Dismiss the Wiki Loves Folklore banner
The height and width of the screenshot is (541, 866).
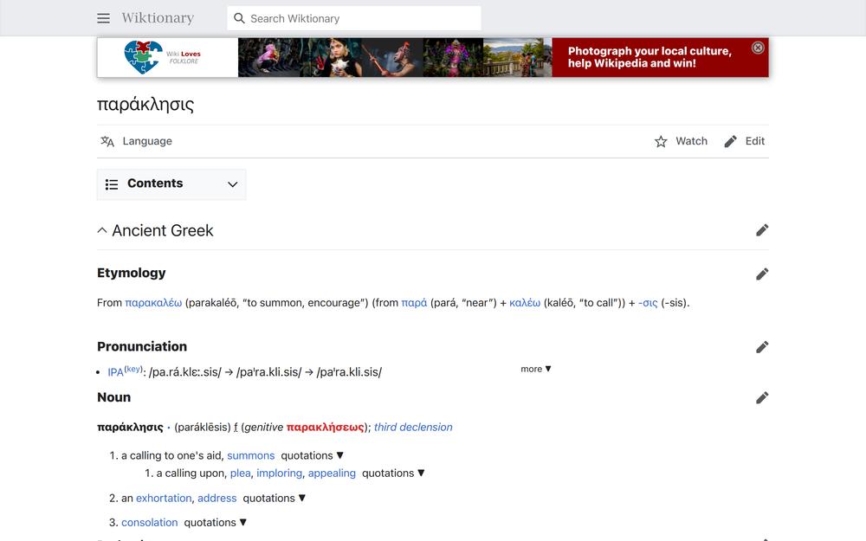click(758, 48)
